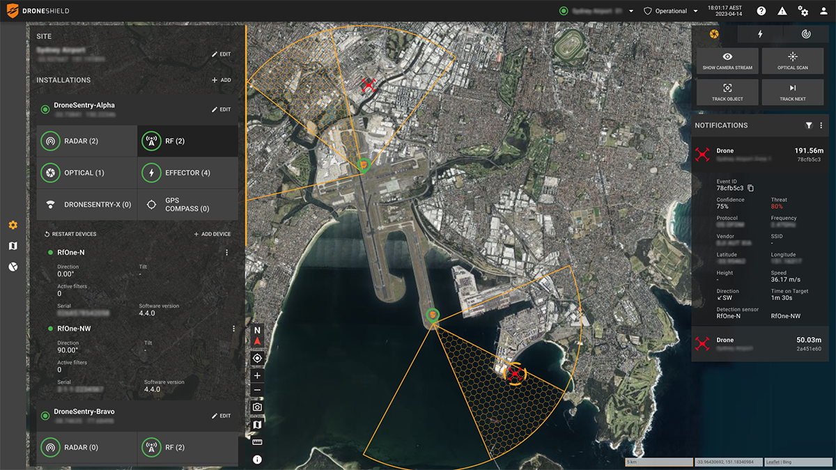This screenshot has width=836, height=470.
Task: Click the Speed value 36.17 m/s
Action: click(787, 280)
